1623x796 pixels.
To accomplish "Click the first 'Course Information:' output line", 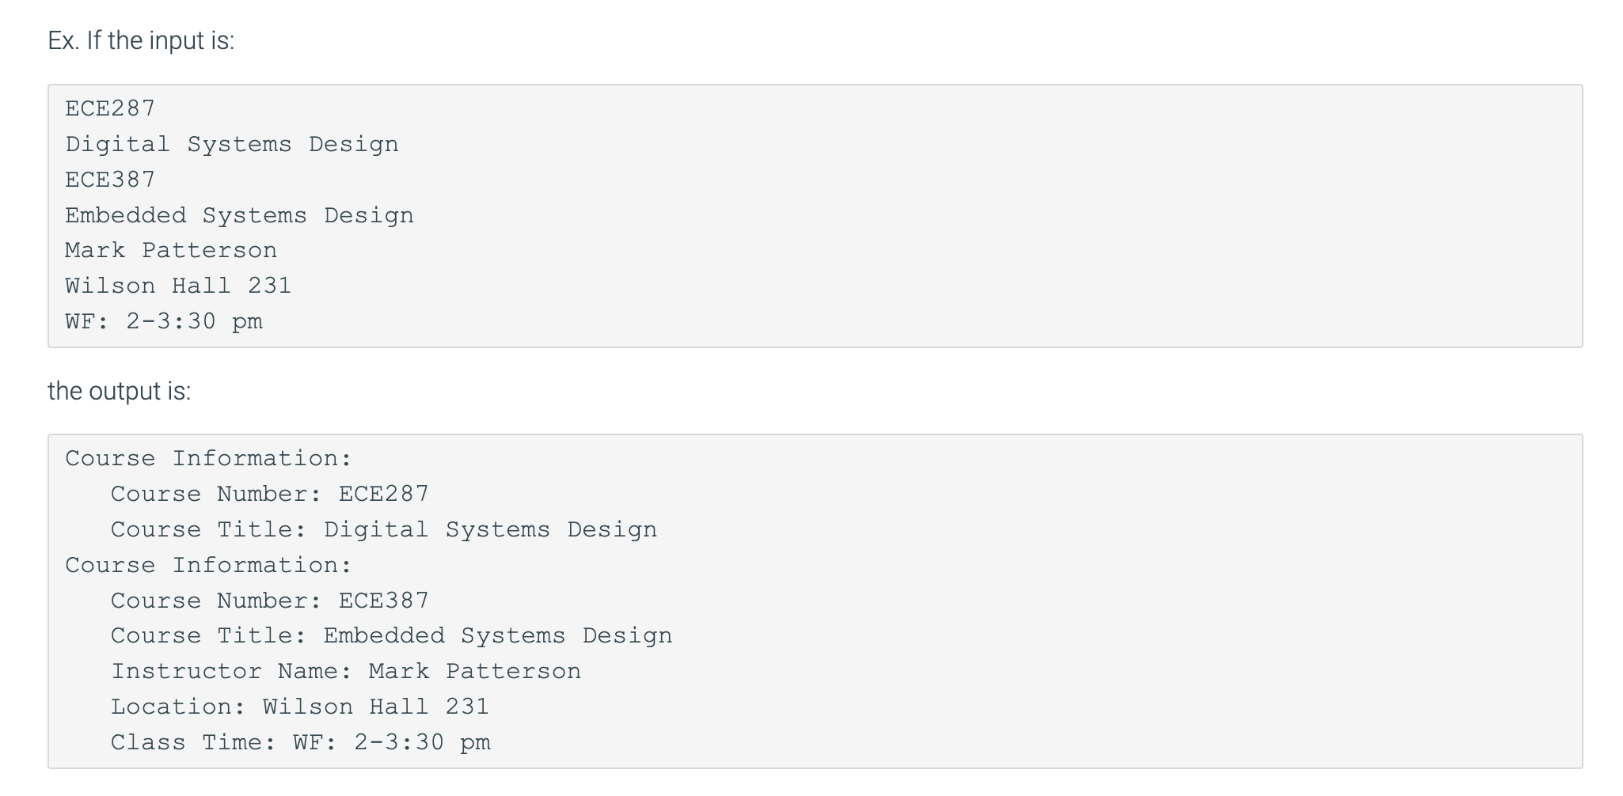I will pos(208,458).
